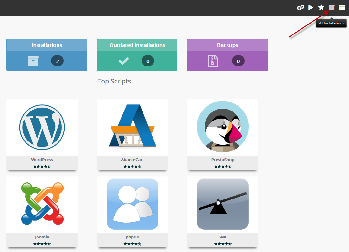The image size is (349, 252).
Task: Click the PrestaShop star rating
Action: coord(223,166)
